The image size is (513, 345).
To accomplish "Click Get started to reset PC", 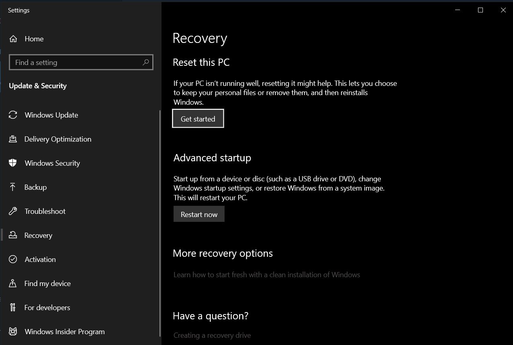I will (x=198, y=119).
